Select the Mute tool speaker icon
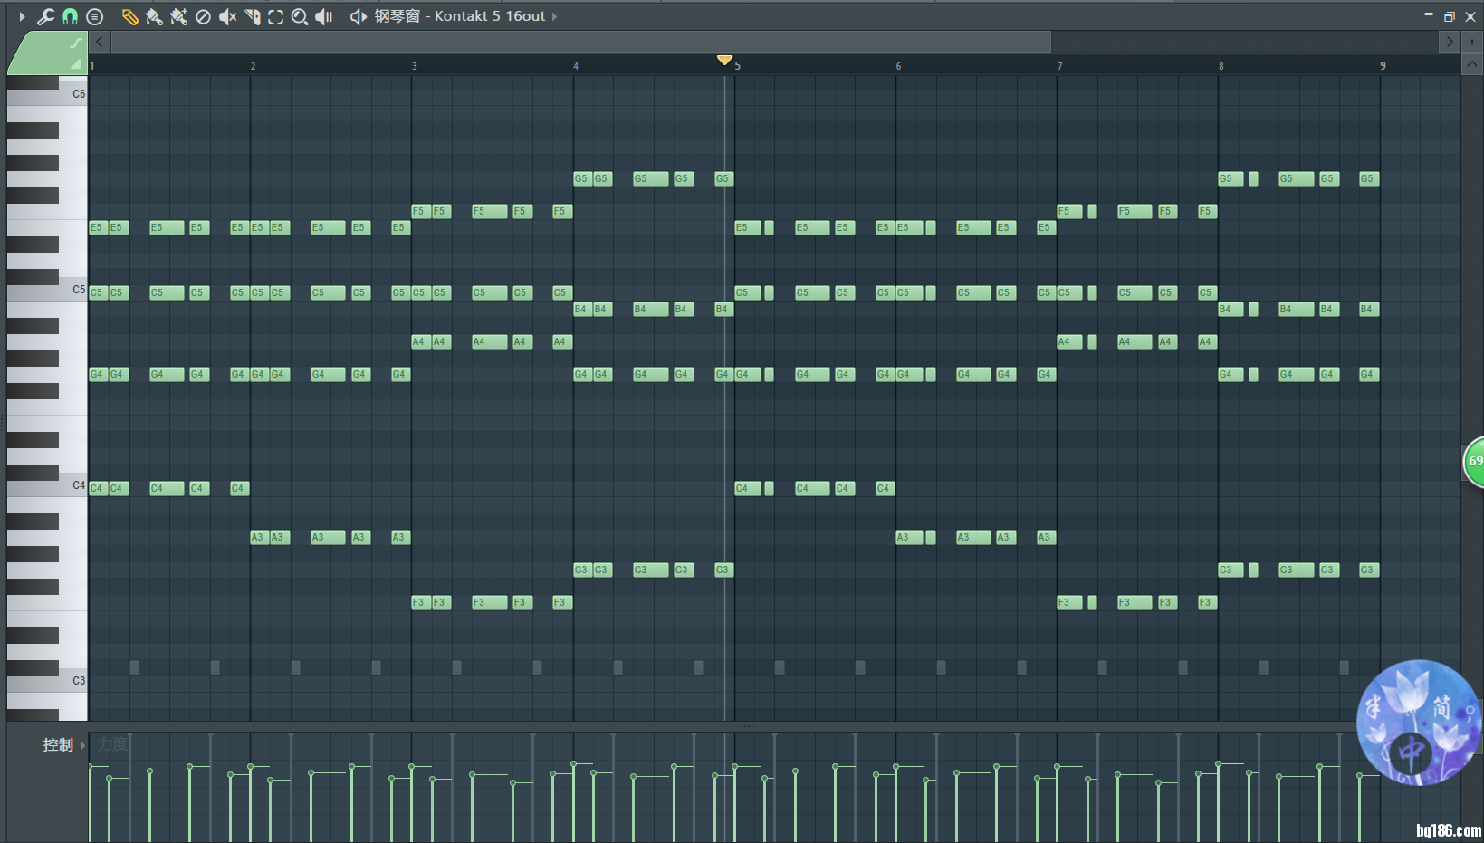This screenshot has width=1484, height=843. tap(227, 16)
